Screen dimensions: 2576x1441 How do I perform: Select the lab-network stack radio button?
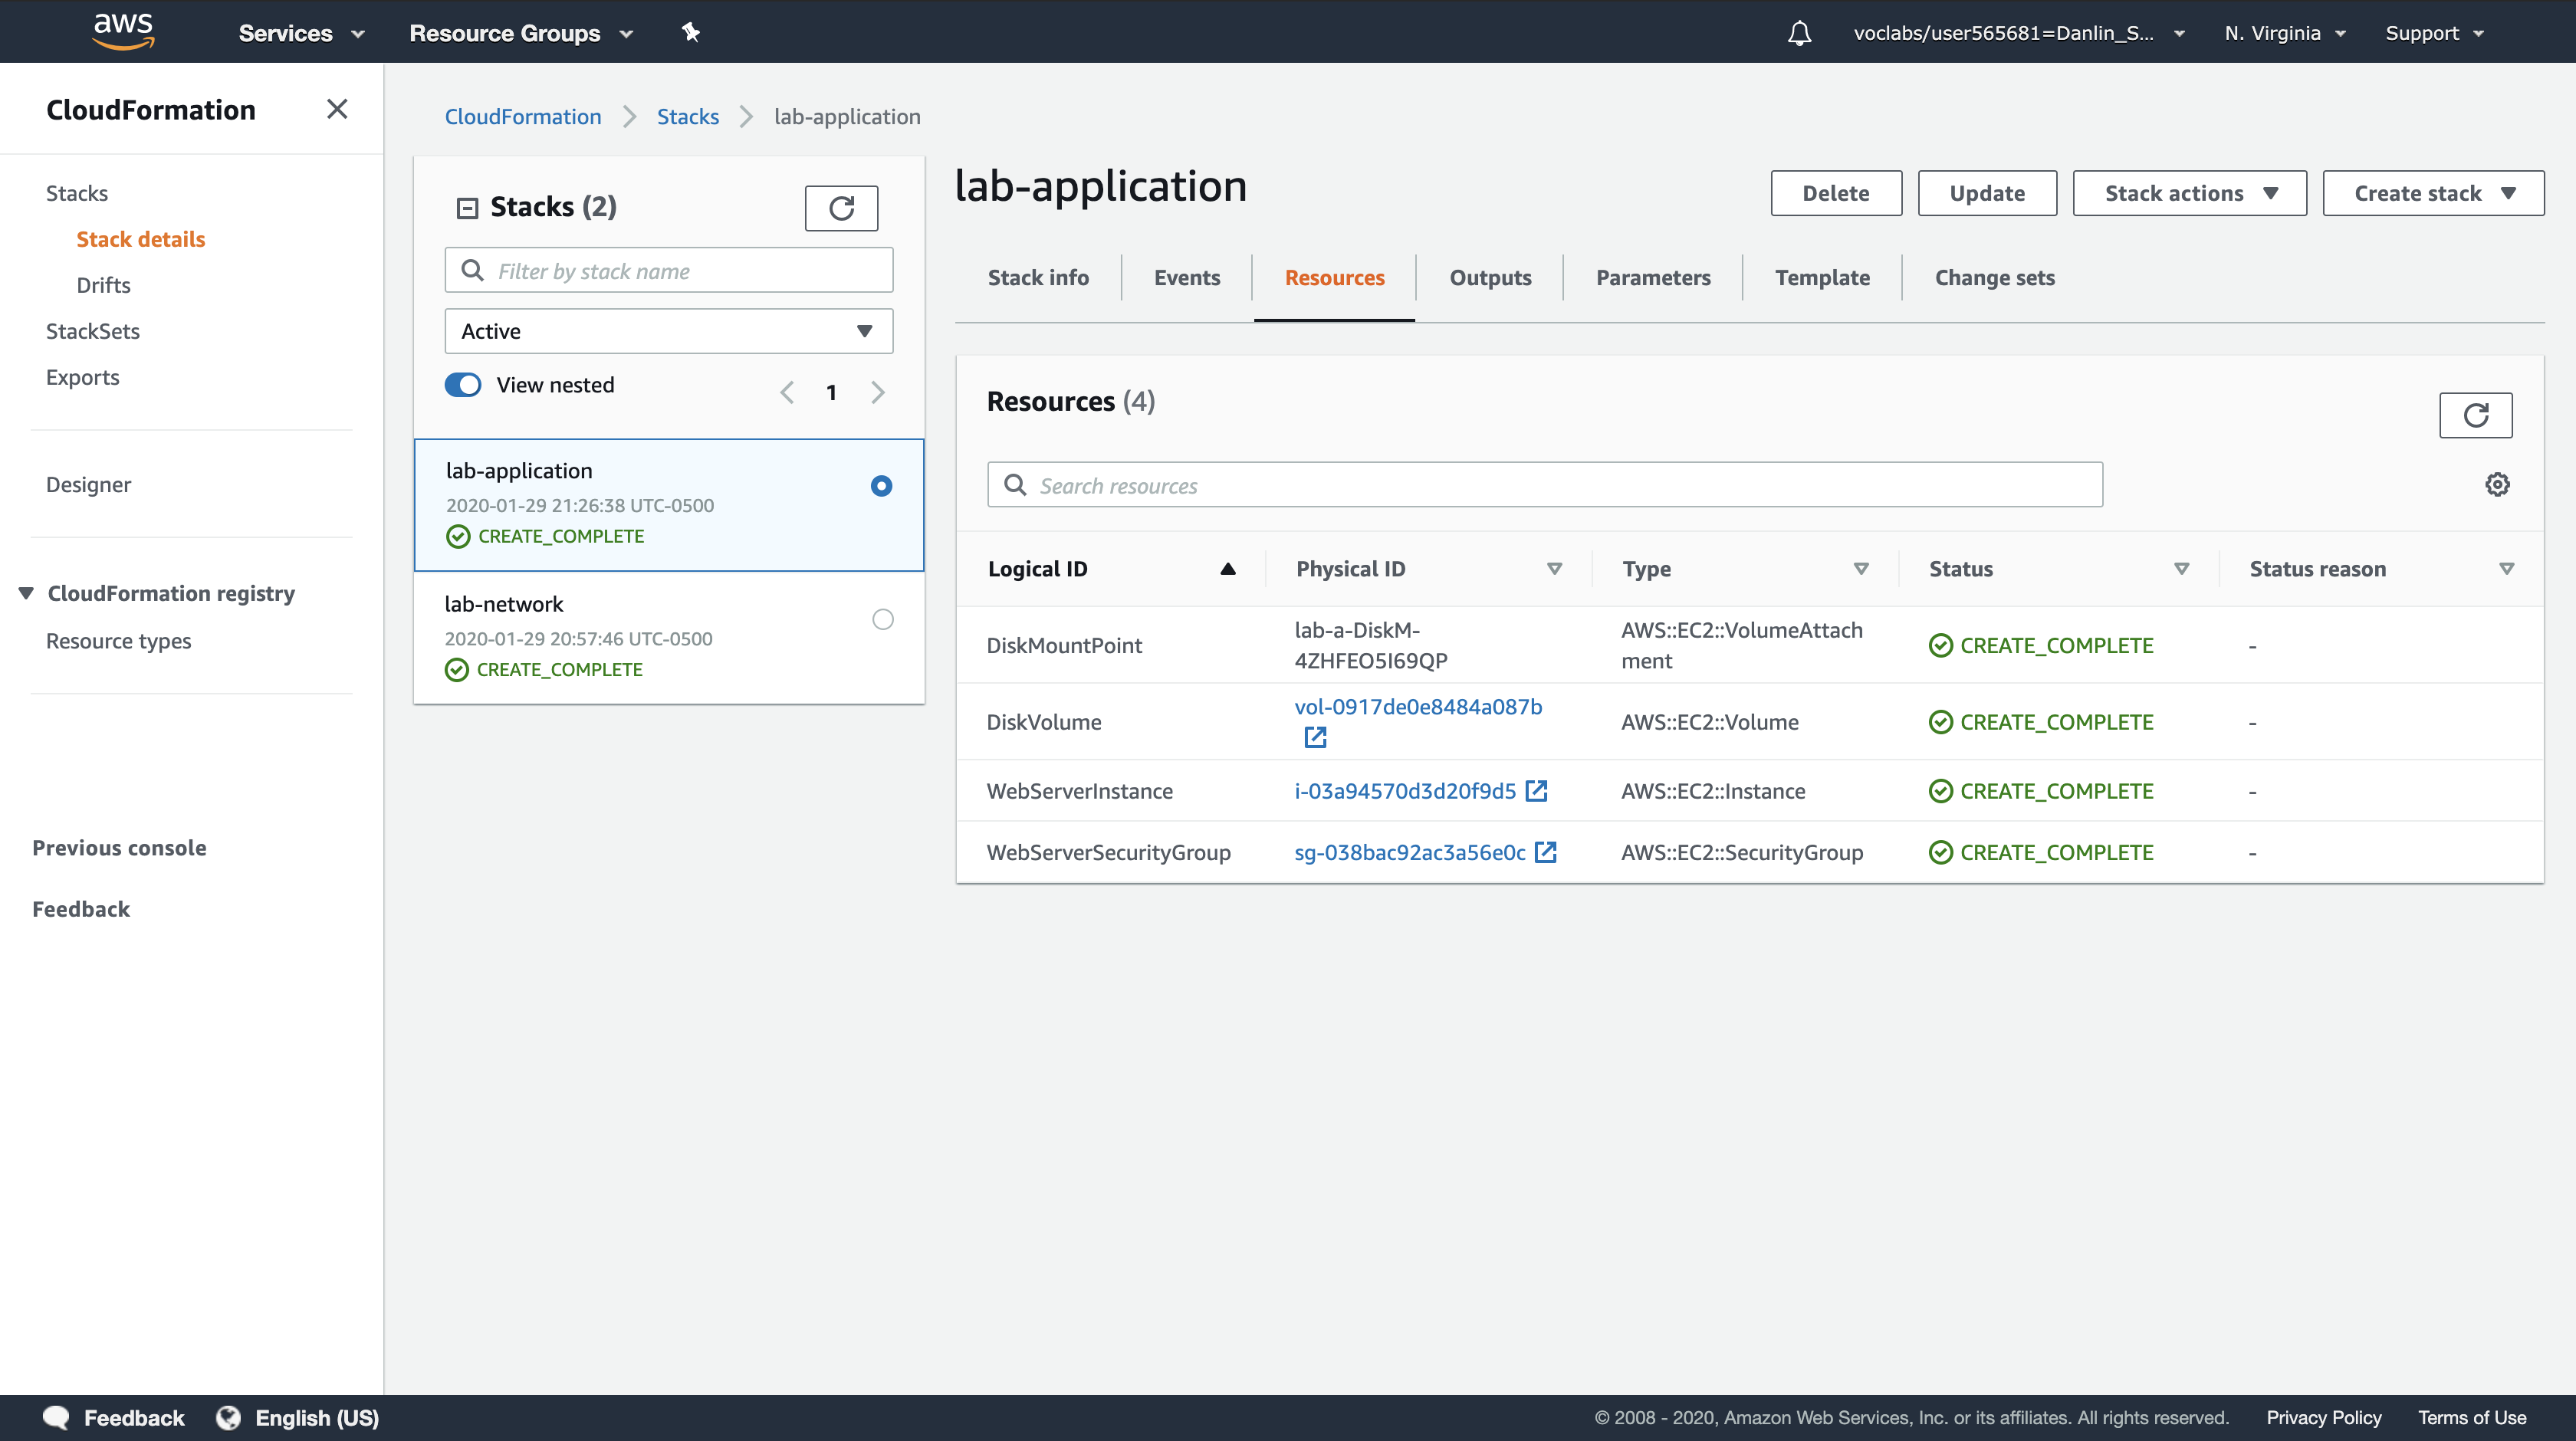(x=882, y=619)
